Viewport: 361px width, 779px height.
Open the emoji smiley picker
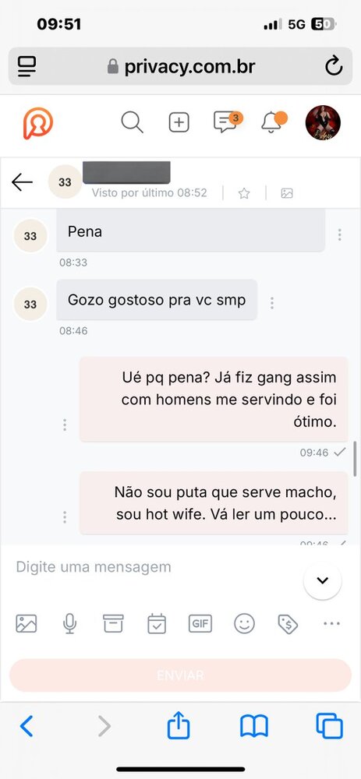[x=244, y=623]
